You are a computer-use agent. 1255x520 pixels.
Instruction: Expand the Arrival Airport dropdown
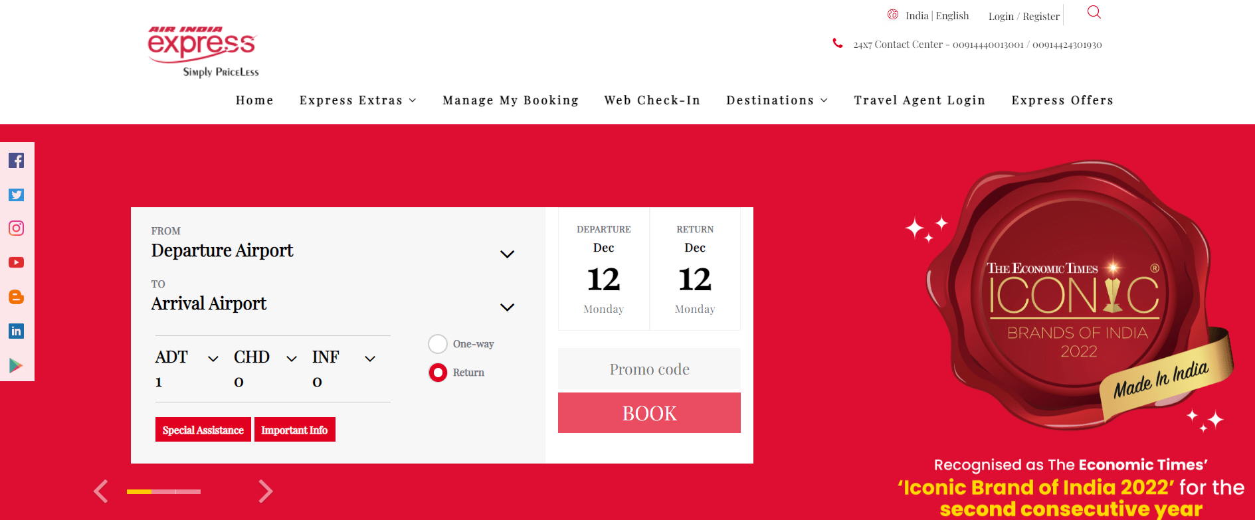point(507,307)
